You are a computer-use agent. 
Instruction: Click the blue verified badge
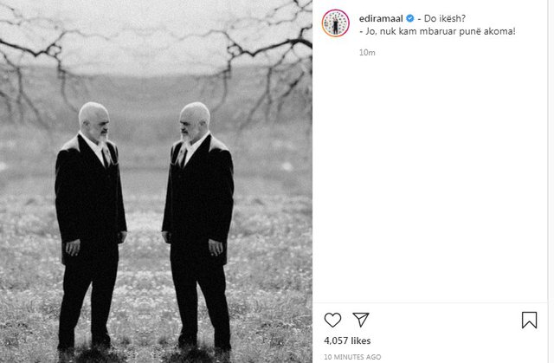pyautogui.click(x=409, y=18)
